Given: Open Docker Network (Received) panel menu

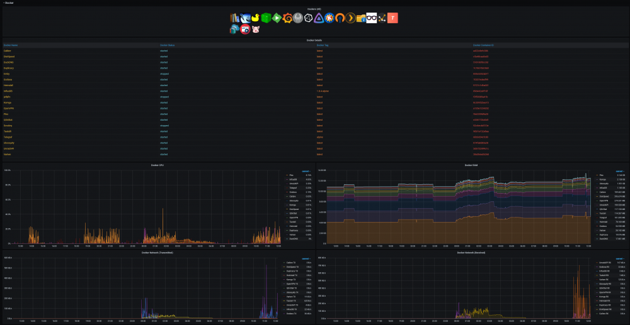Looking at the screenshot, I should coord(472,253).
